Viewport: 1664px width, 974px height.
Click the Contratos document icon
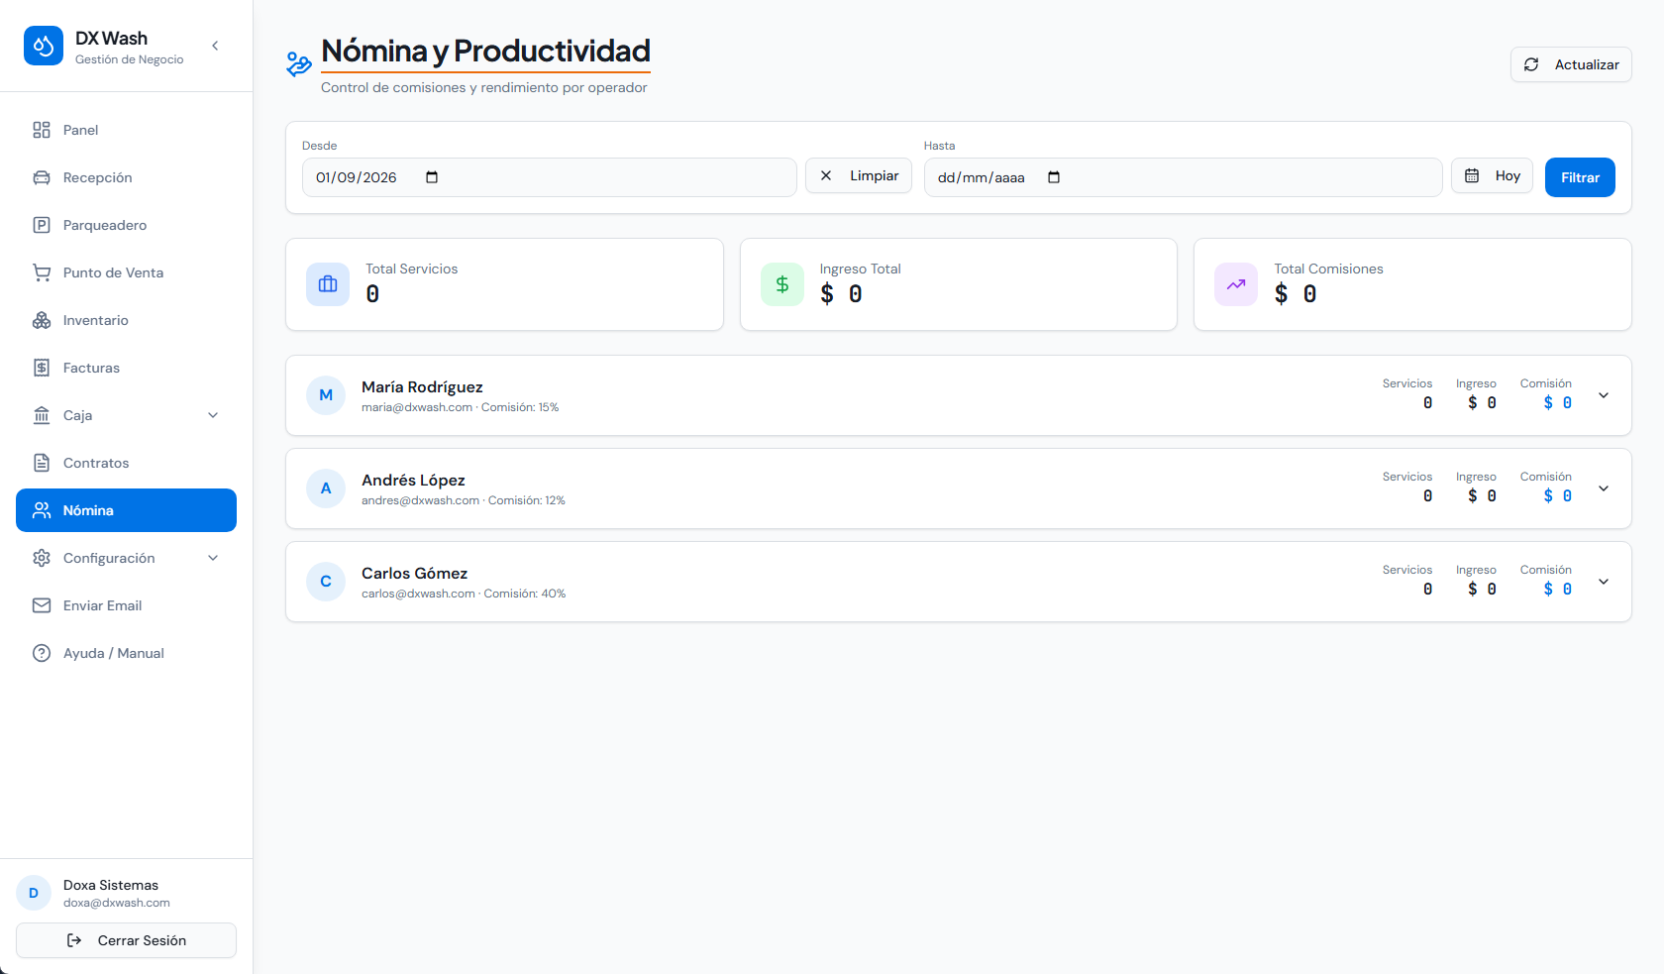pos(42,463)
